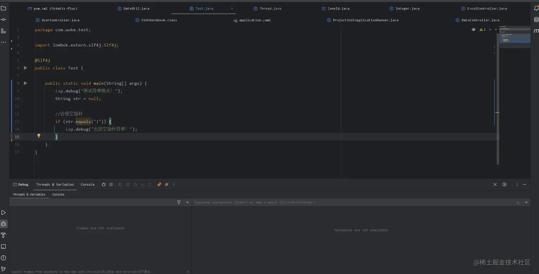Screen dimensions: 539x274
Task: Switch to the DateController.java tab
Action: pos(478,20)
